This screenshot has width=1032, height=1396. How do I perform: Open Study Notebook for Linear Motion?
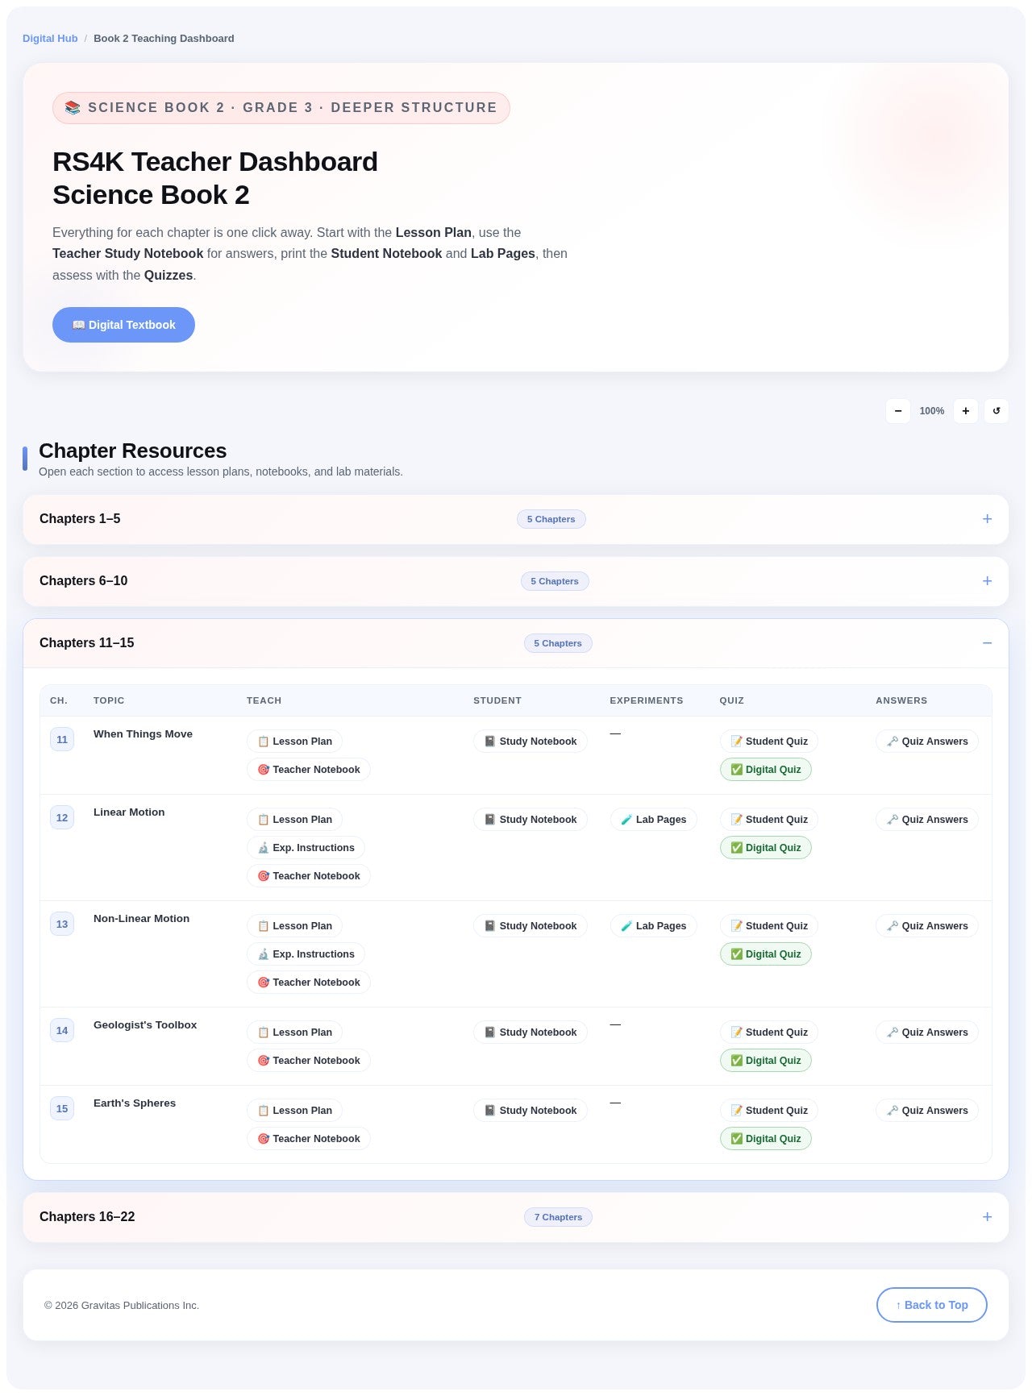(x=530, y=820)
